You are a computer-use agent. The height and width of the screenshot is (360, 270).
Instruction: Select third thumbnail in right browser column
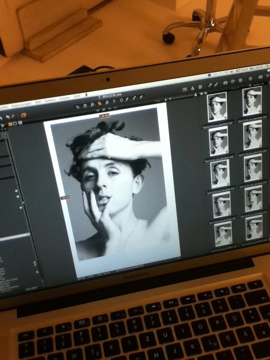[x=253, y=168]
